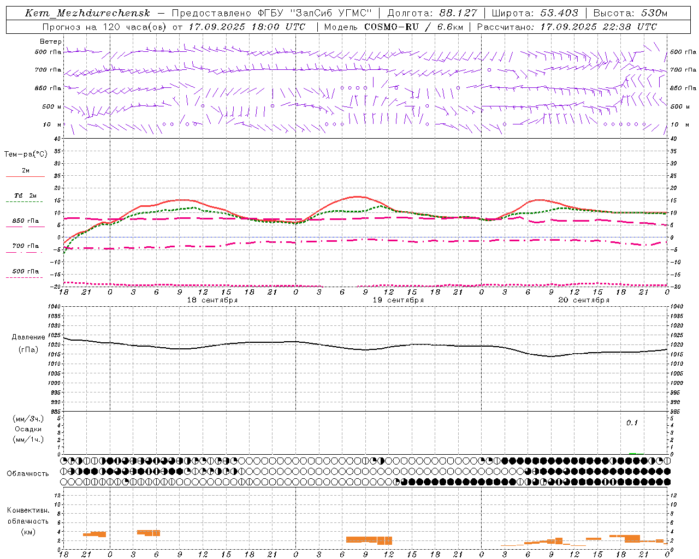The width and height of the screenshot is (699, 559).
Task: Click the right 700 гПа wind level label
Action: tap(683, 70)
